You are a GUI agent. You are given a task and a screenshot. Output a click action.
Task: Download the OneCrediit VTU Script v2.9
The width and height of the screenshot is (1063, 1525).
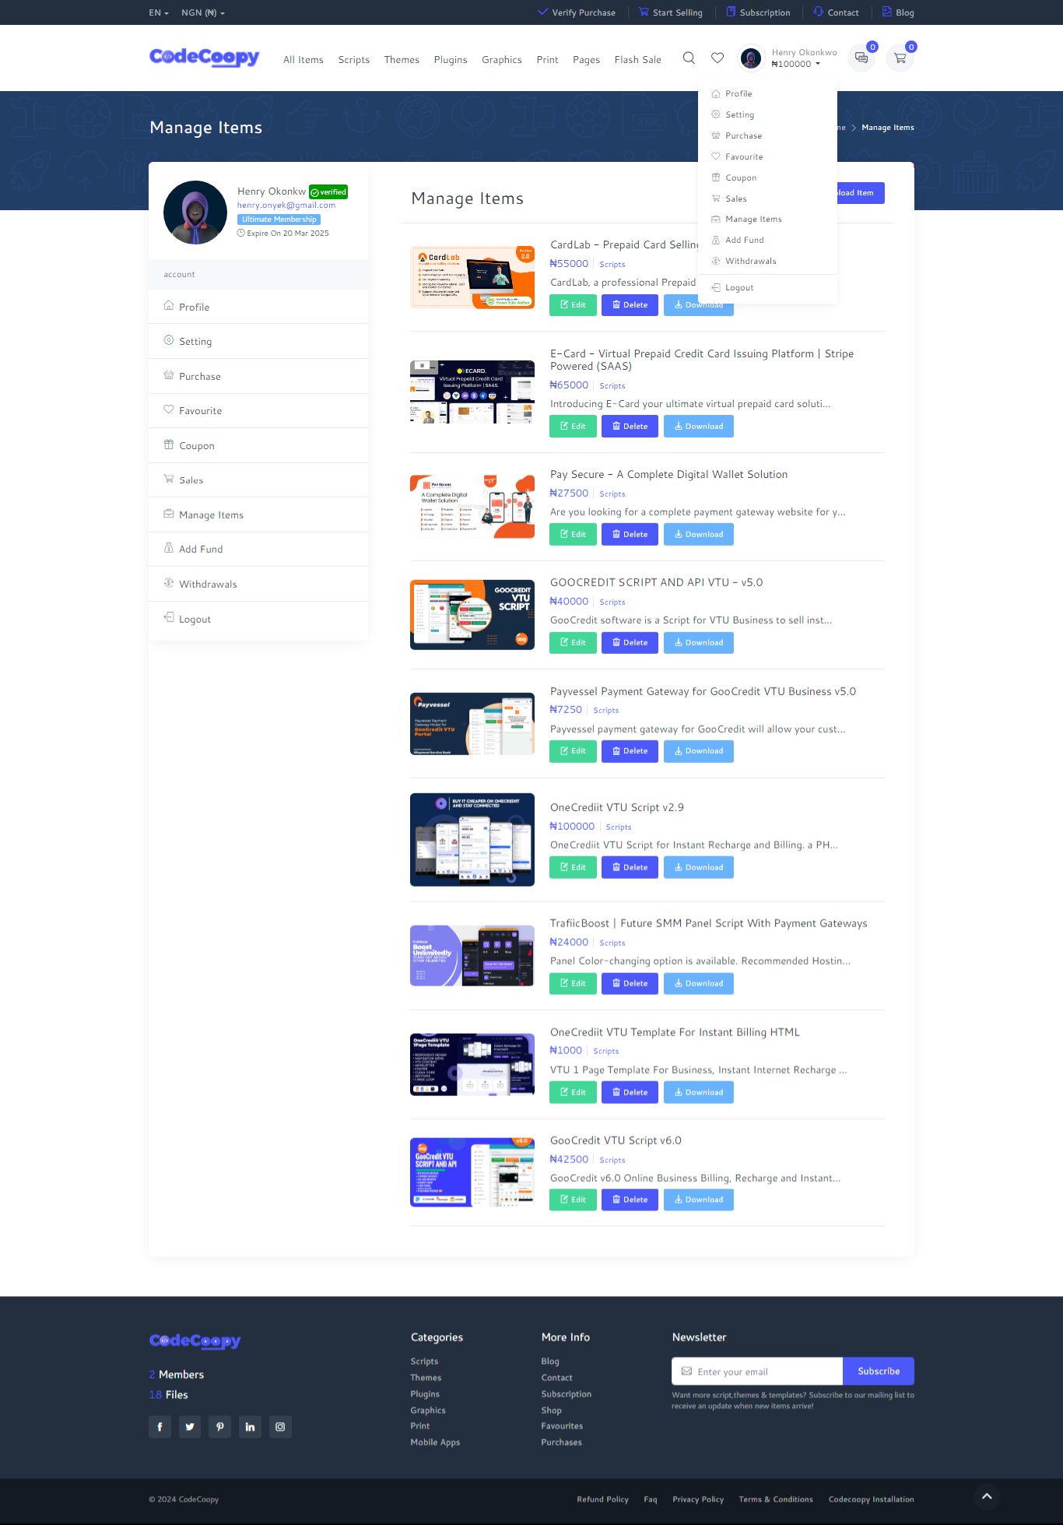click(x=699, y=867)
